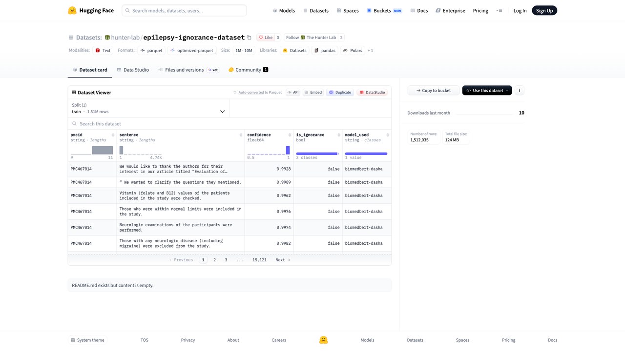Click the Hugging Face logo in the header
The height and width of the screenshot is (351, 625).
click(x=91, y=10)
